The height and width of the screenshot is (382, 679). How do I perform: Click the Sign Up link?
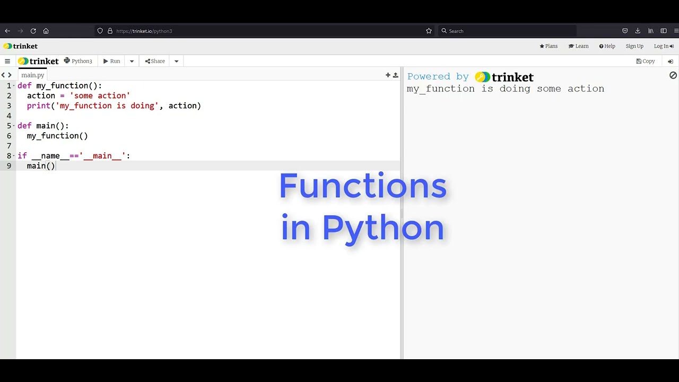634,46
